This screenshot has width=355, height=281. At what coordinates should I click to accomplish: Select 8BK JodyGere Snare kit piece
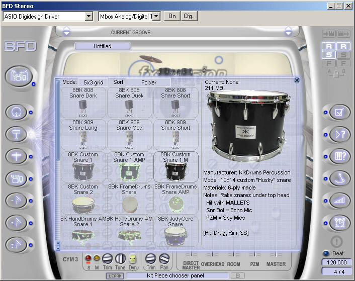tap(175, 231)
